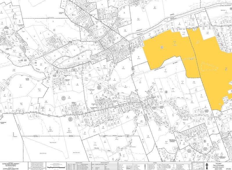Click the circled 1 inside yellow parcel

click(x=162, y=47)
